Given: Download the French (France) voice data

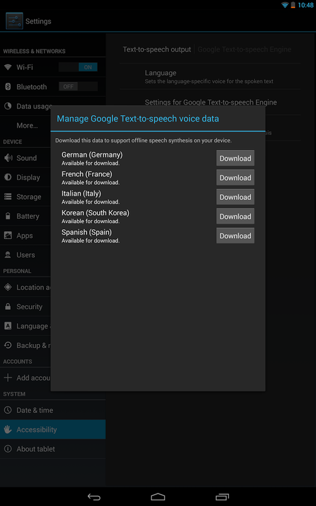Looking at the screenshot, I should pyautogui.click(x=235, y=178).
